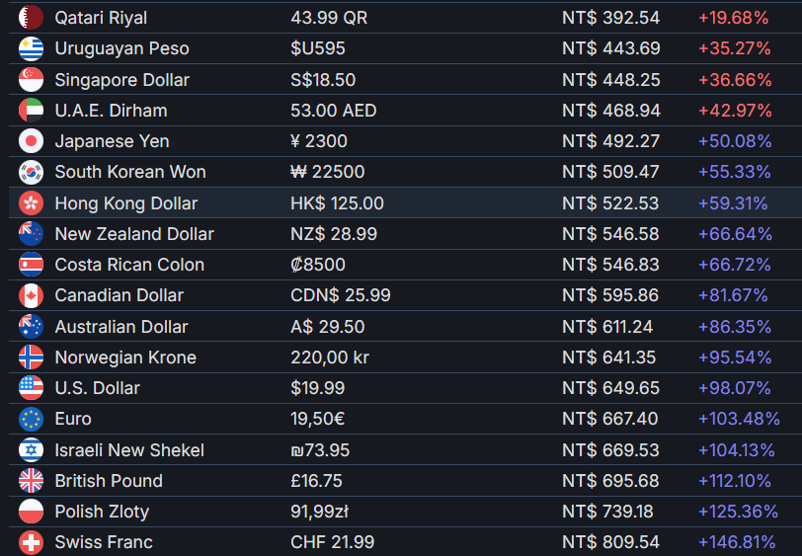802x556 pixels.
Task: Open the British Pound currency name
Action: [x=109, y=481]
